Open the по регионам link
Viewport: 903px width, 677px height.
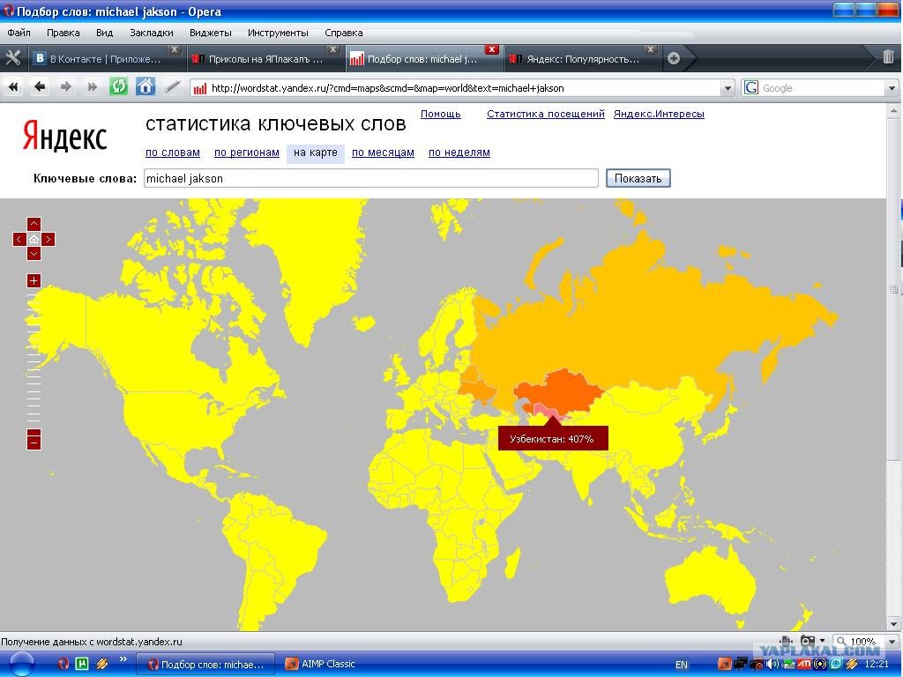click(247, 153)
